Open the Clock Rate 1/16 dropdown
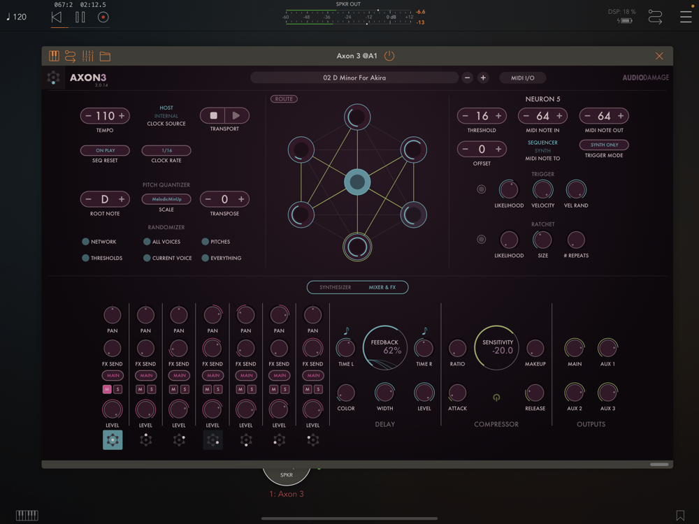699x524 pixels. pos(166,151)
